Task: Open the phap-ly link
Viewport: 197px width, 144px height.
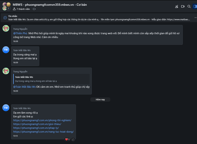Action: click(36, 128)
